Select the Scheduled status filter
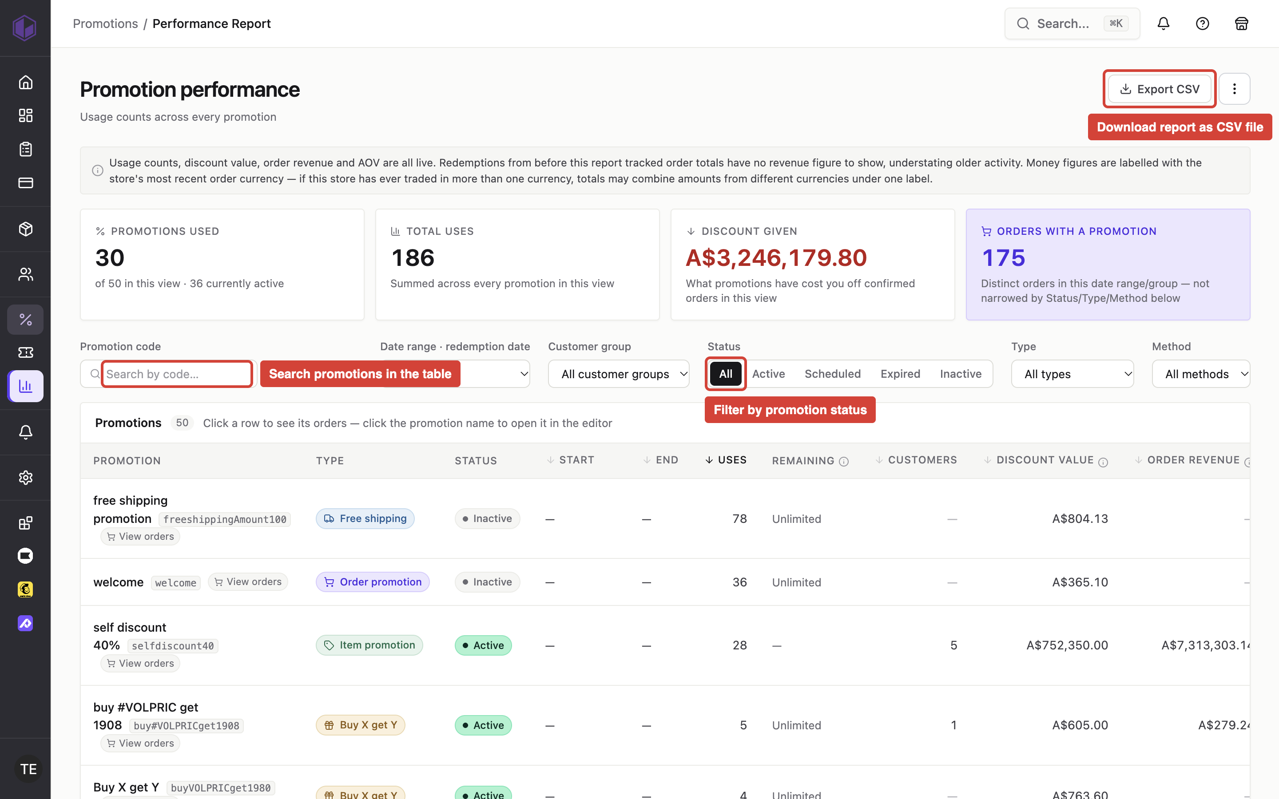This screenshot has width=1279, height=799. tap(832, 374)
